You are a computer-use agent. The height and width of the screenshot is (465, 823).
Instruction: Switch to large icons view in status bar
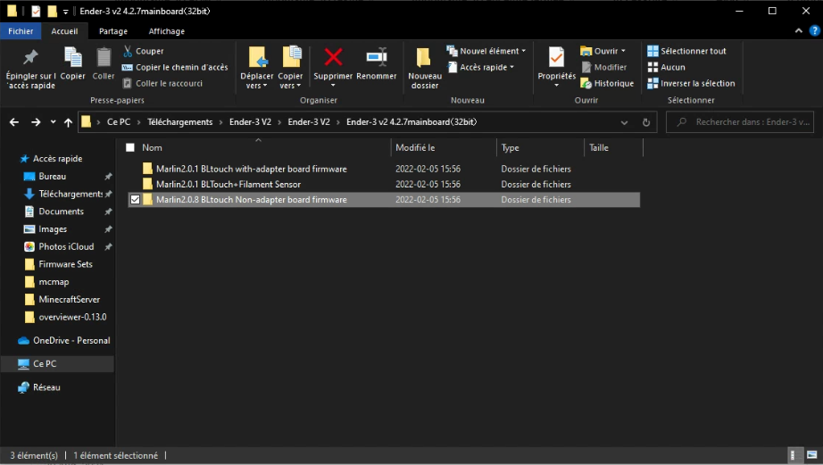tap(812, 455)
